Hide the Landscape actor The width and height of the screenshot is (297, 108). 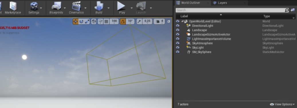[178, 30]
